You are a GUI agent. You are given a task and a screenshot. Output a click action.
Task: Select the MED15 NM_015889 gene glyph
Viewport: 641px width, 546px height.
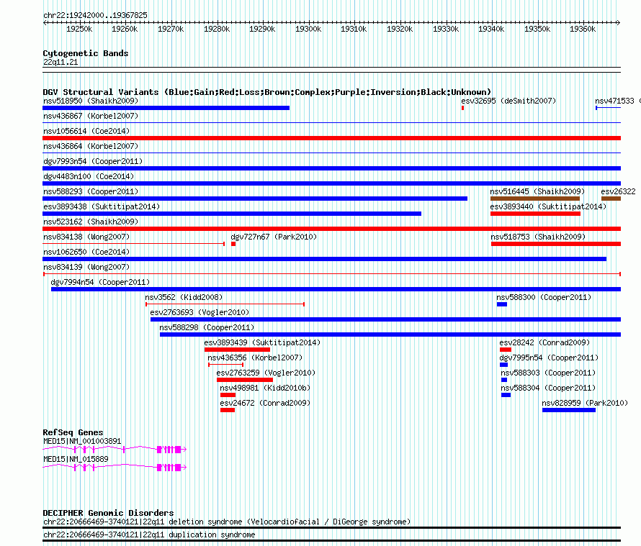point(115,468)
